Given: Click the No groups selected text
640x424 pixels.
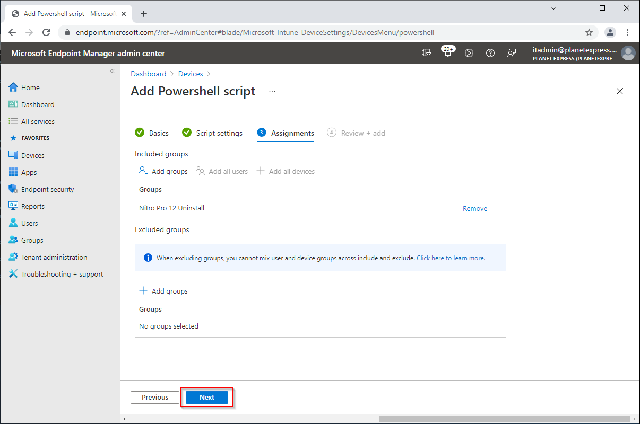Looking at the screenshot, I should (169, 326).
